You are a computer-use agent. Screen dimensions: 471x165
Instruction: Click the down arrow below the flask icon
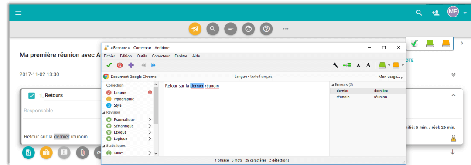pos(453,152)
